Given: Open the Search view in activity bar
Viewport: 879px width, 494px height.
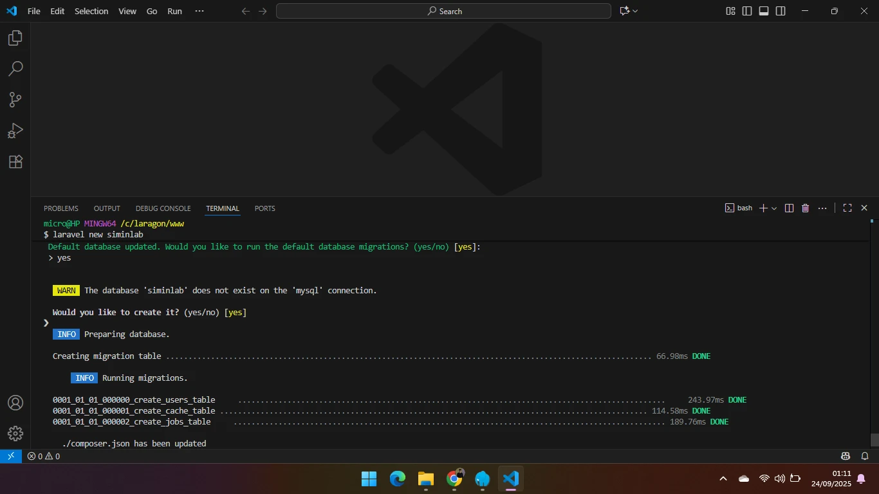Looking at the screenshot, I should click(15, 69).
